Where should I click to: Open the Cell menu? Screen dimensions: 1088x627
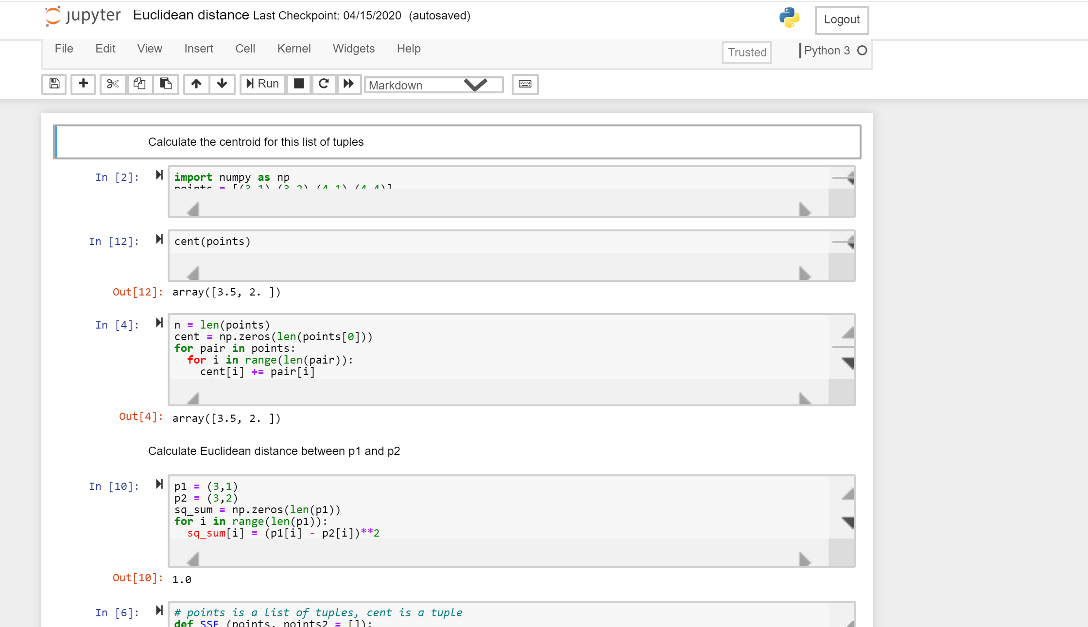click(245, 49)
